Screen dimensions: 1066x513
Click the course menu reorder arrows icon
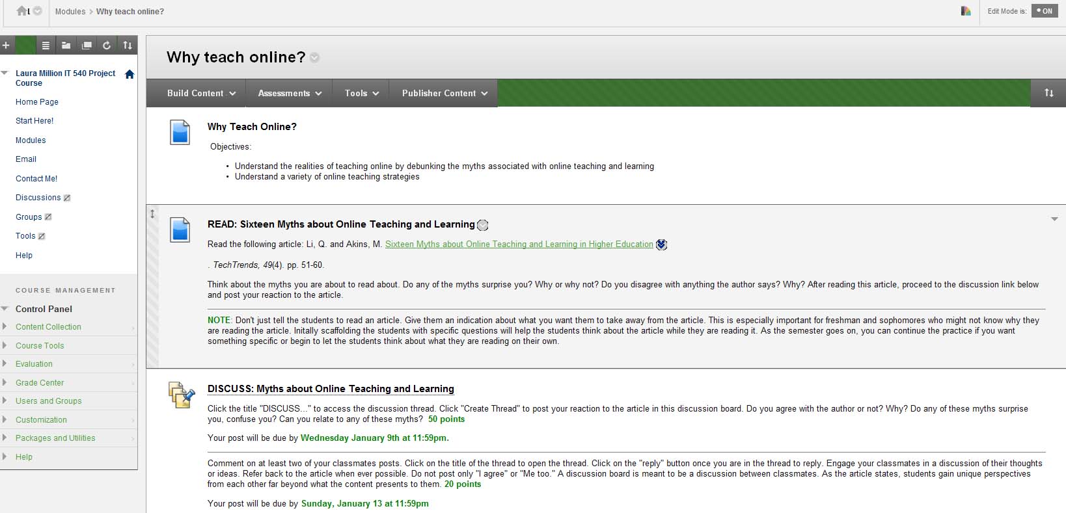pyautogui.click(x=128, y=46)
